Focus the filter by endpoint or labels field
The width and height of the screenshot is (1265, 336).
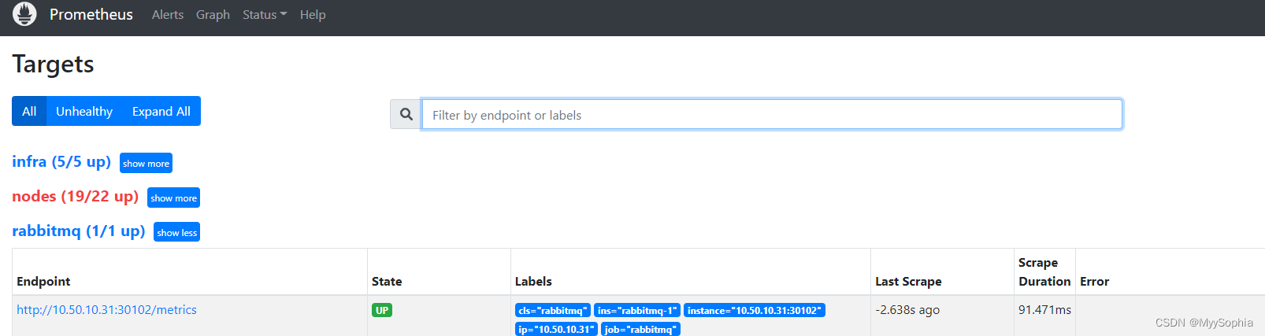click(x=772, y=115)
